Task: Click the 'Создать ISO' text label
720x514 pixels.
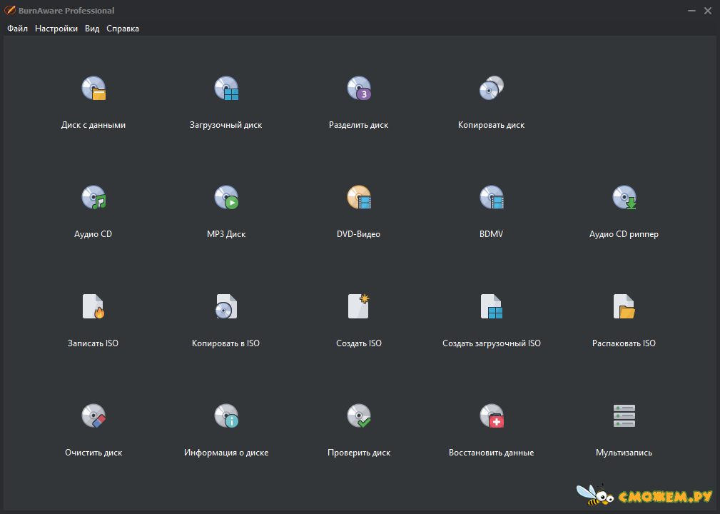Action: coord(359,343)
